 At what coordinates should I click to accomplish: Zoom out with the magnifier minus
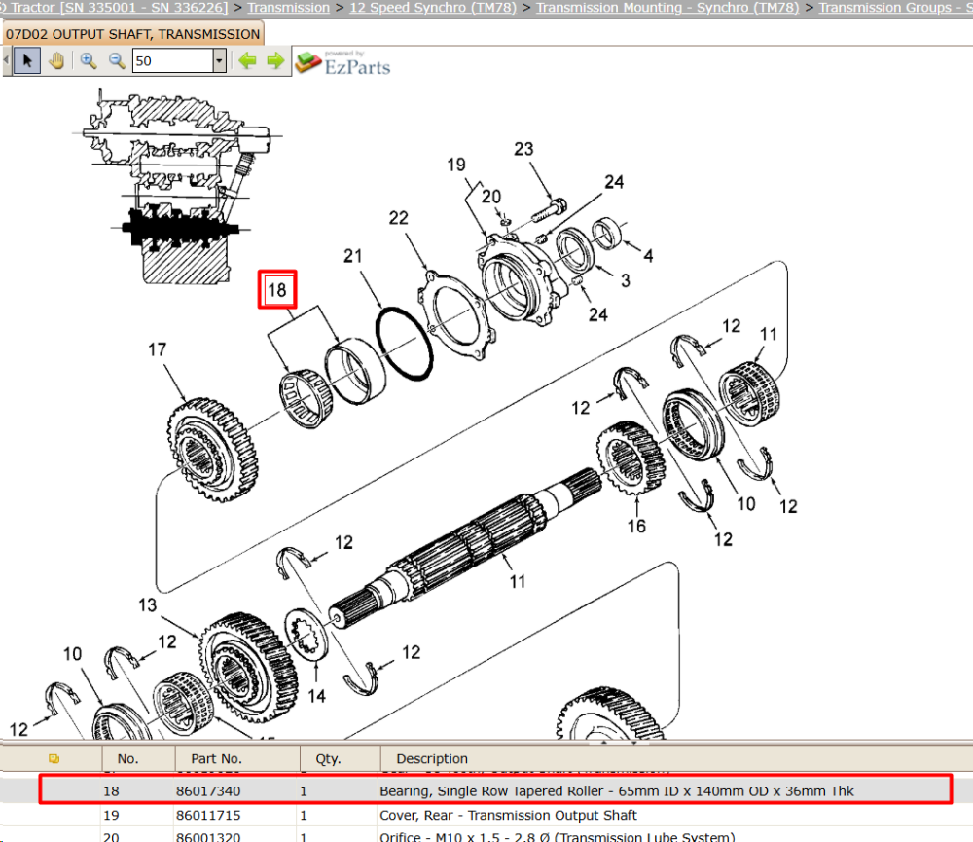click(117, 61)
